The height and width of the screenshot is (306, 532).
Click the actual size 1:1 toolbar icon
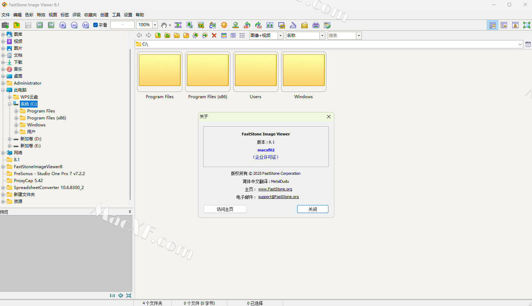(86, 25)
